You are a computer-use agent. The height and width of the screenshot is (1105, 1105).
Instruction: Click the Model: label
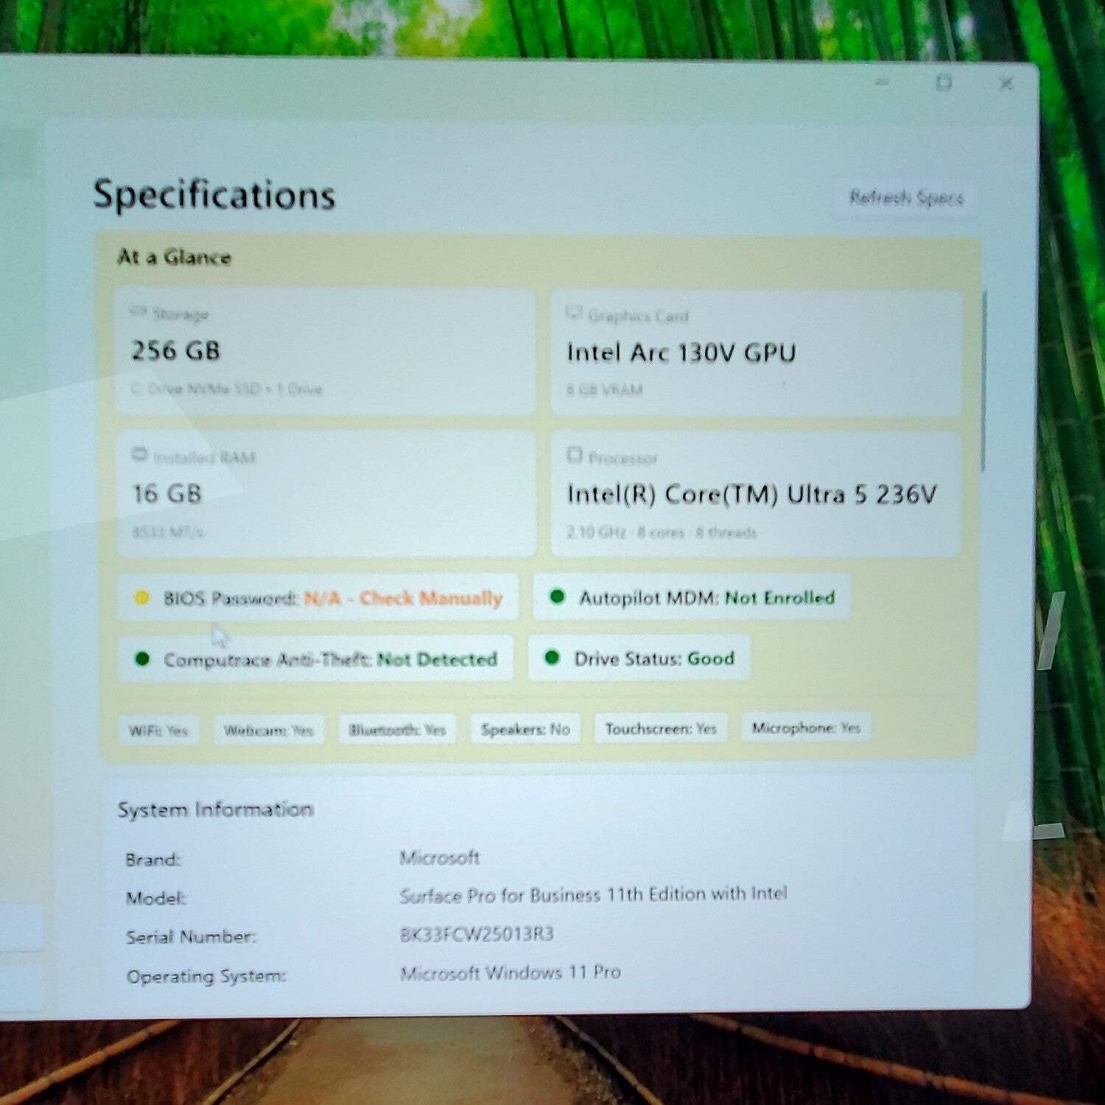[x=156, y=898]
